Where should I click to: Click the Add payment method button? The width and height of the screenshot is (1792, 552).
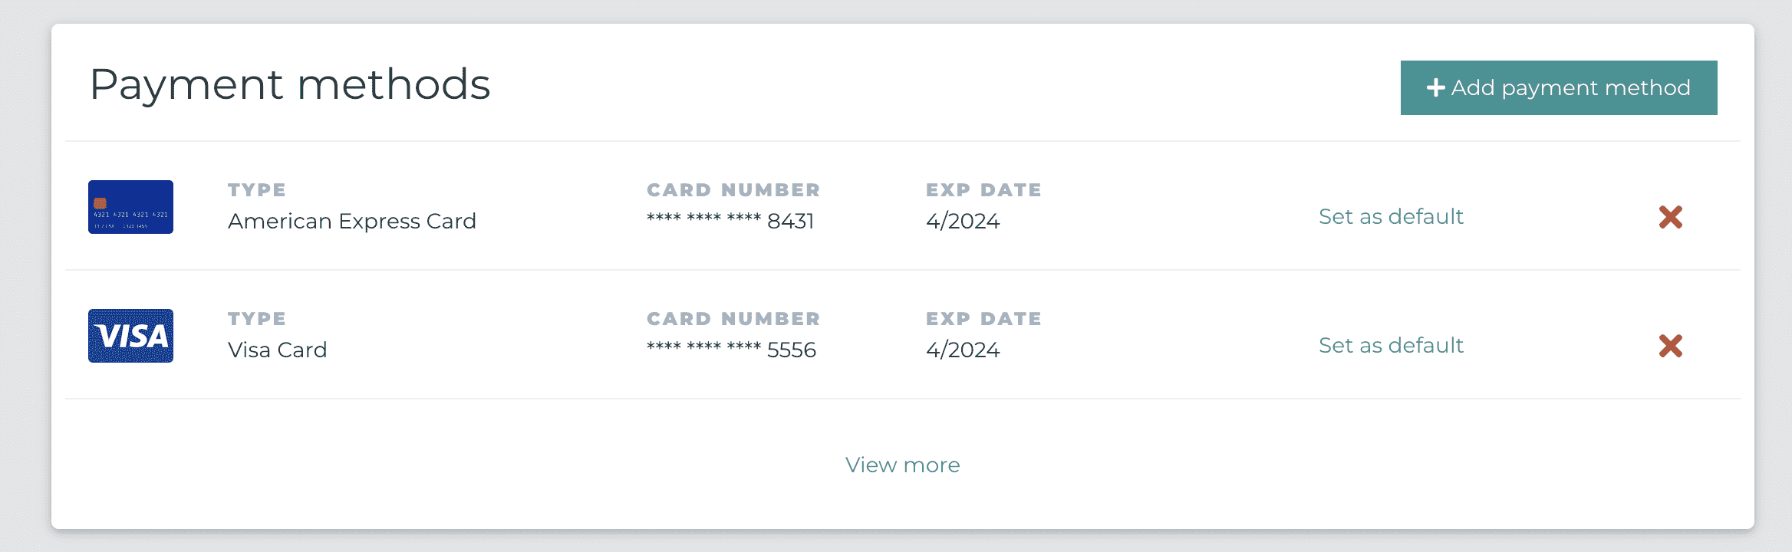1559,88
